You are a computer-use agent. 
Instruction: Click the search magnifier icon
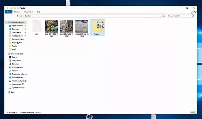[x=193, y=16]
